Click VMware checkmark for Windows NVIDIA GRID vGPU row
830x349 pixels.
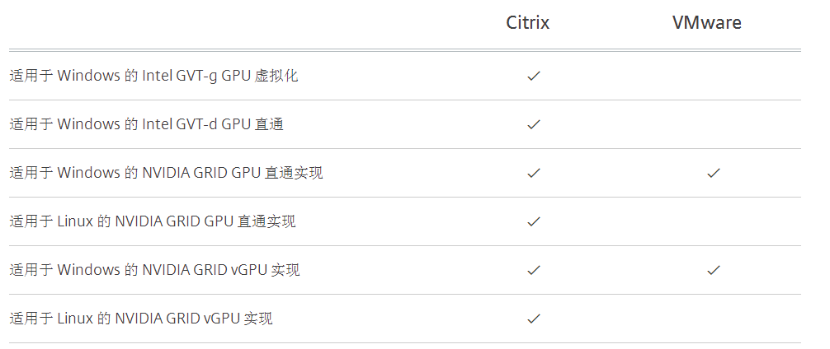[x=714, y=270]
